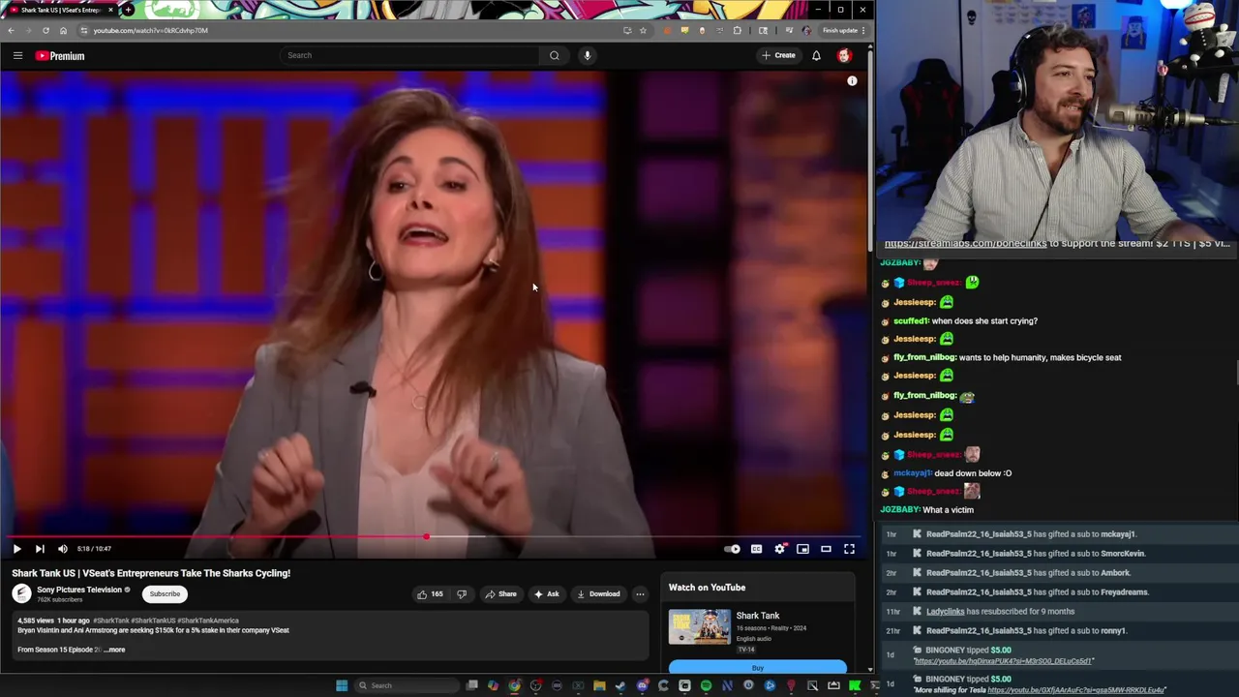
Task: Open File Explorer from the taskbar
Action: point(599,685)
